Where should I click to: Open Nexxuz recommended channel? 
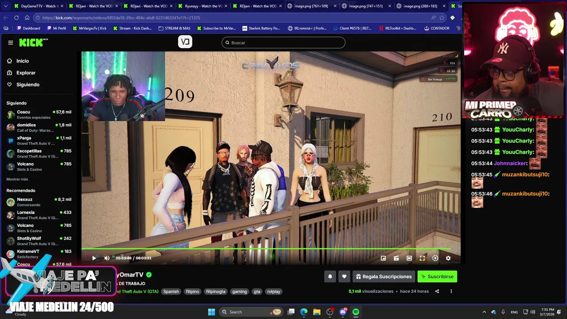(39, 202)
